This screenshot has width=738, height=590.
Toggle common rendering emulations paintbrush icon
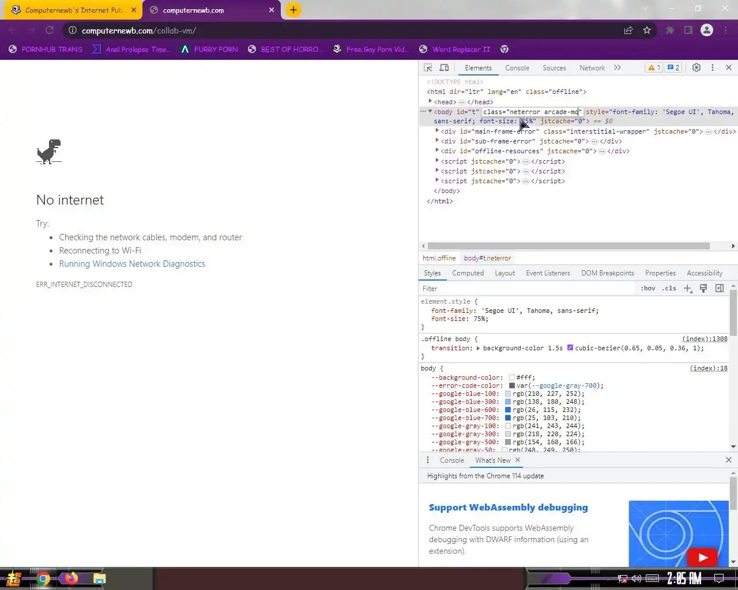click(x=703, y=288)
